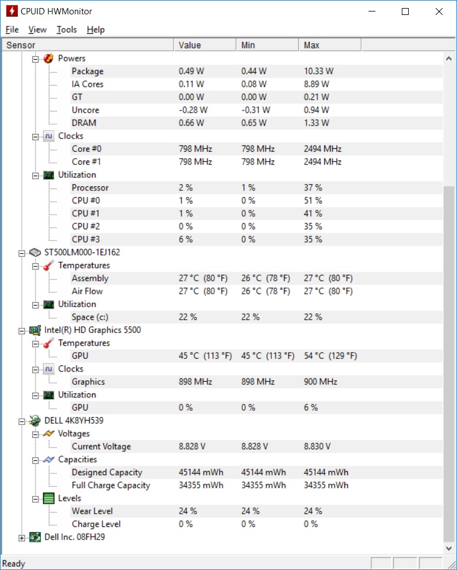
Task: Click the scrollbar up arrow
Action: tap(449, 58)
